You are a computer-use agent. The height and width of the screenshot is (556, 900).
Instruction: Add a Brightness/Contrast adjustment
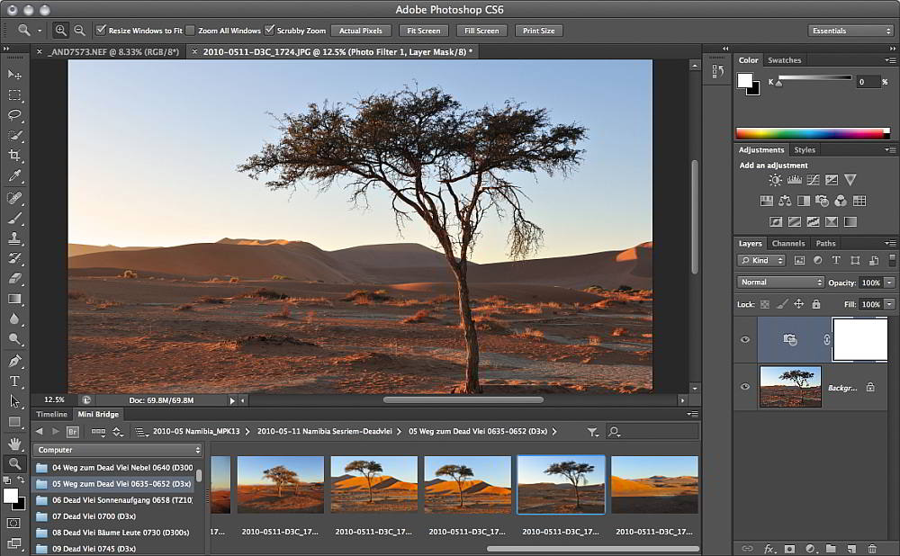[775, 180]
